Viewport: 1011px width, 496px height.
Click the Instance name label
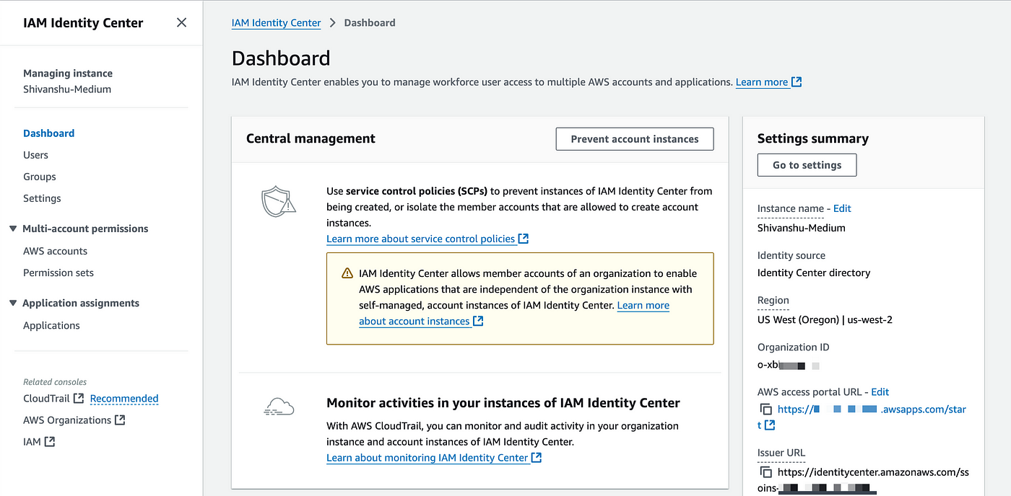[x=791, y=208]
